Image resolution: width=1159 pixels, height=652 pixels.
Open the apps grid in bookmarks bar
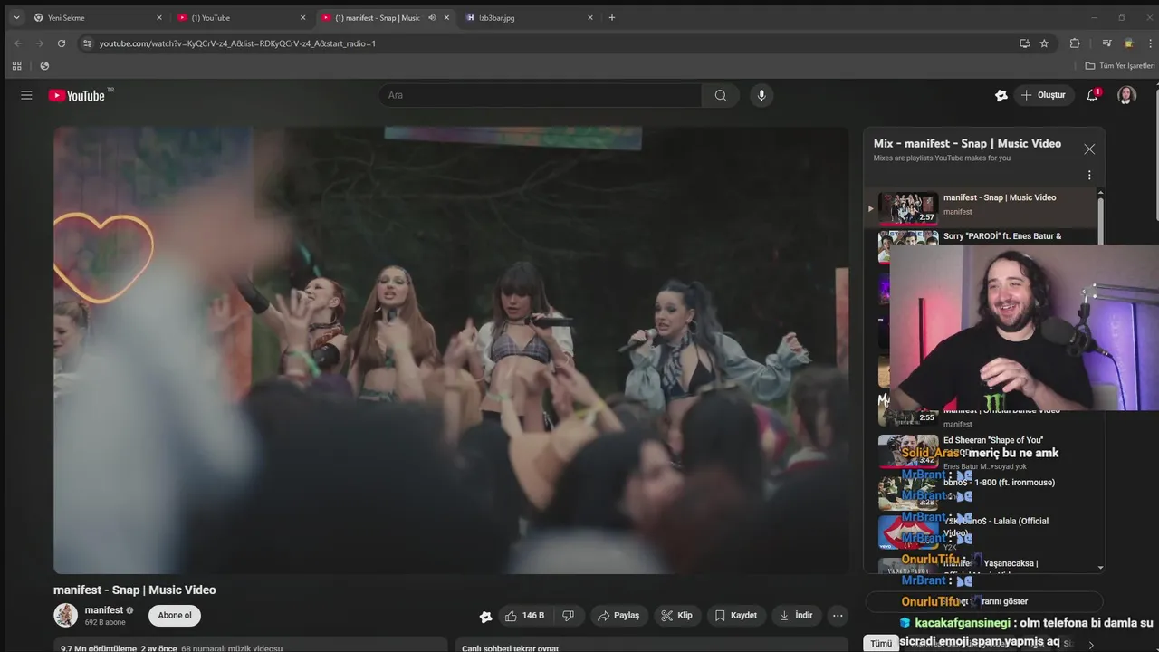pyautogui.click(x=16, y=65)
